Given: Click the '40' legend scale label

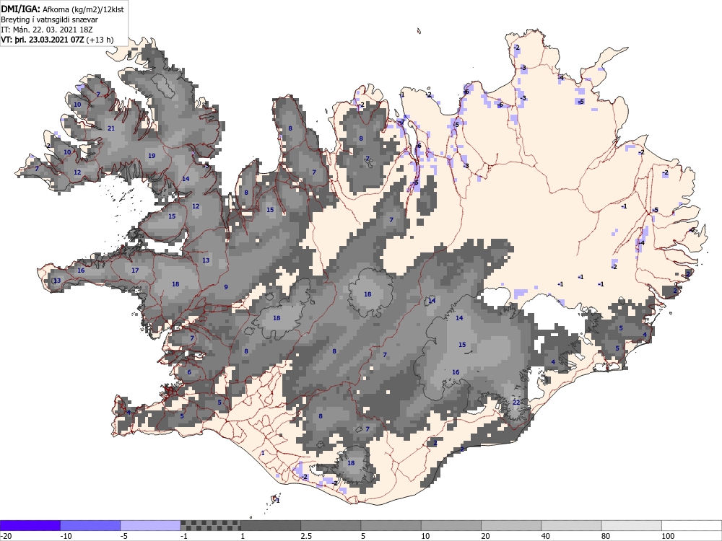Looking at the screenshot, I should pyautogui.click(x=546, y=536).
